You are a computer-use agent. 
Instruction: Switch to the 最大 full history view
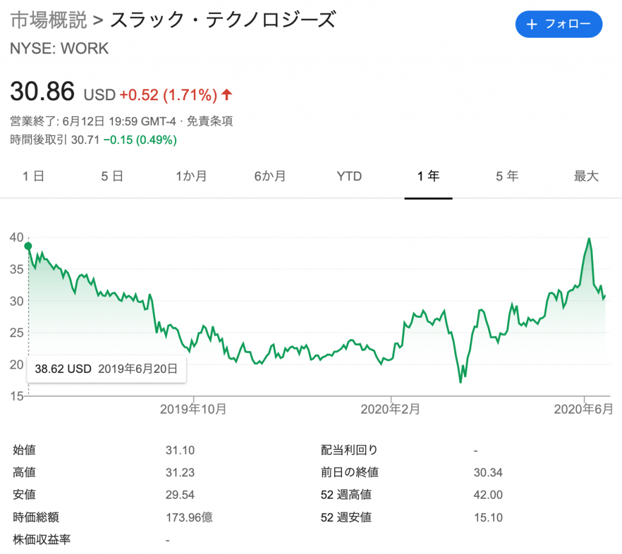(x=585, y=176)
